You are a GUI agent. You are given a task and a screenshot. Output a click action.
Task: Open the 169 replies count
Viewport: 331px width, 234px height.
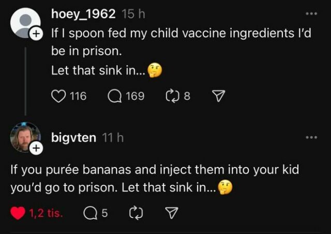point(135,96)
